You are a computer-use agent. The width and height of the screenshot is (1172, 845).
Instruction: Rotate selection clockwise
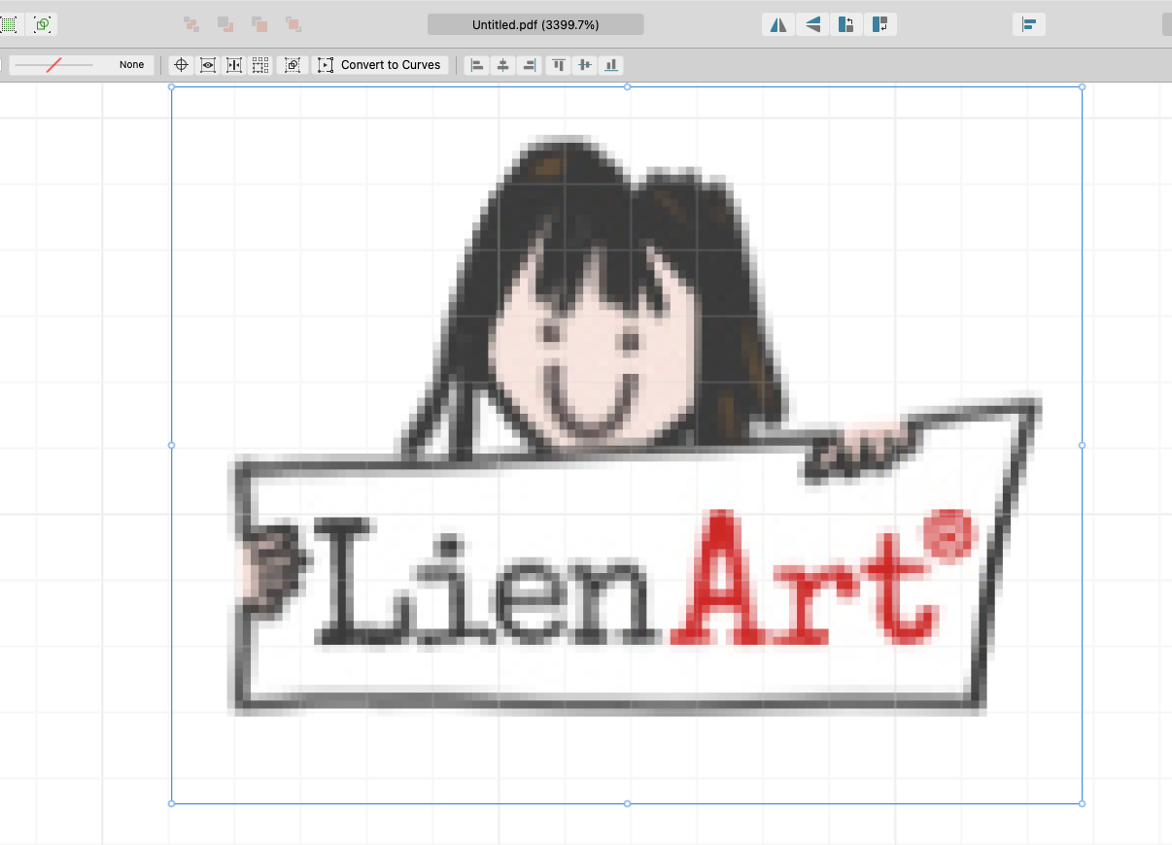tap(880, 24)
